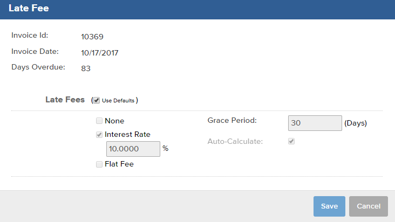This screenshot has height=222, width=395.
Task: Click the (Days) unit label
Action: coord(356,123)
